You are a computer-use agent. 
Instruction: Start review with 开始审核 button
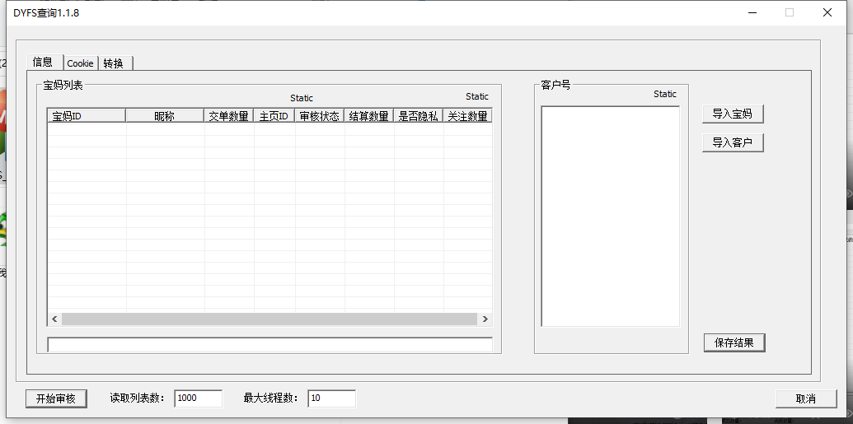56,398
